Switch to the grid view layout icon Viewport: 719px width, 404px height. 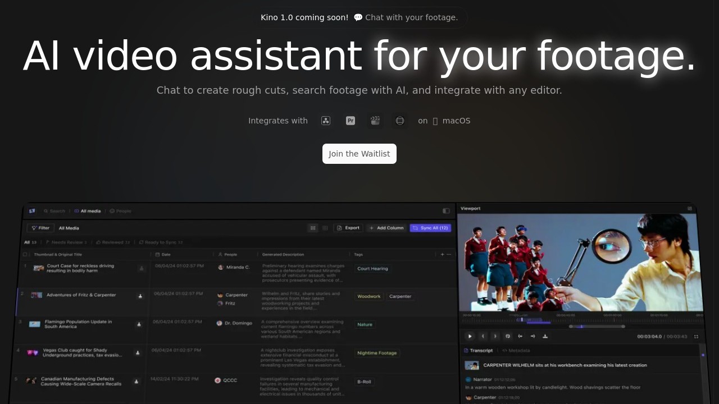click(325, 228)
